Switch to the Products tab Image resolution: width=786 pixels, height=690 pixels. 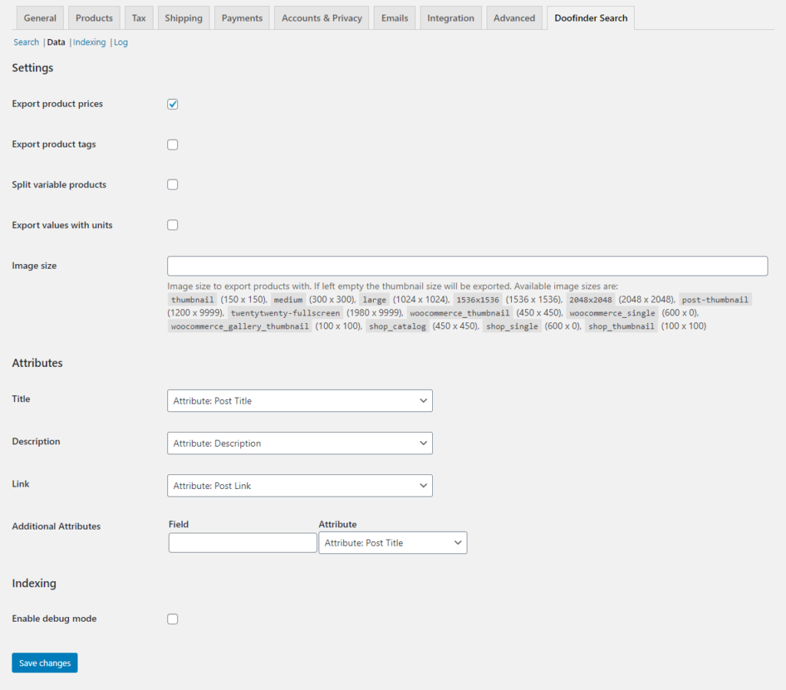tap(94, 18)
